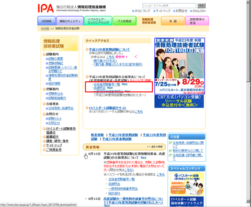This screenshot has height=207, width=251.
Task: Click こちら after 問合せ先は
Action: pos(129,170)
